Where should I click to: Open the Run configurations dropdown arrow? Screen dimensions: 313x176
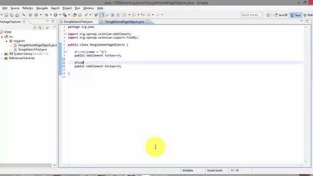point(60,15)
